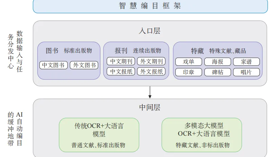Select the 中文图书 box
This screenshot has height=157, width=279.
pyautogui.click(x=54, y=65)
